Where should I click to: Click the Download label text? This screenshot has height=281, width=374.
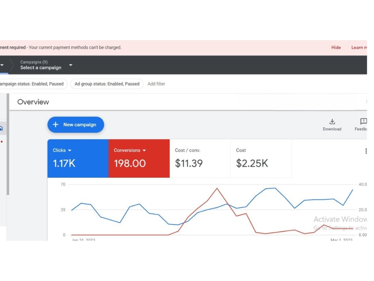pos(332,129)
